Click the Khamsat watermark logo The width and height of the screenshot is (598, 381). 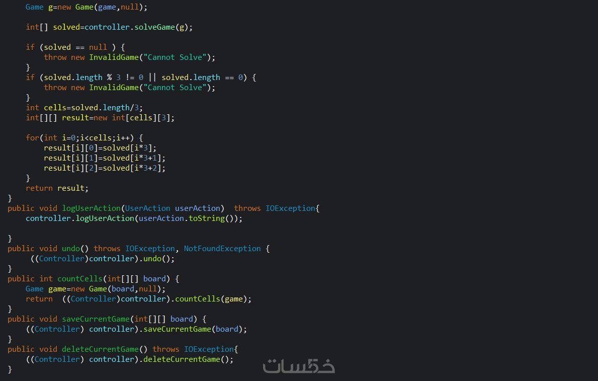299,366
